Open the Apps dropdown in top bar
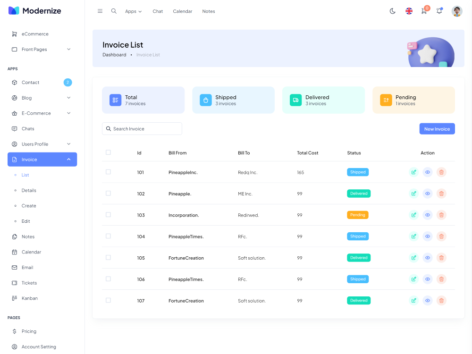Screen dimensions: 472x354 (x=133, y=11)
